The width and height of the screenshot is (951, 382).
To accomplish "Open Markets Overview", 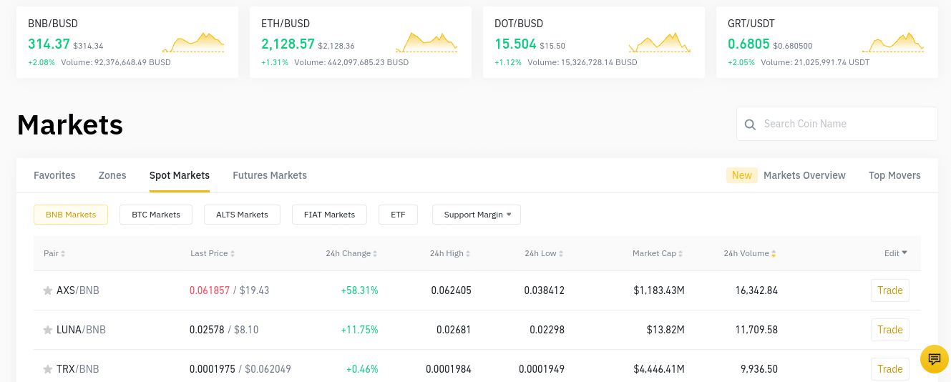I will coord(804,175).
